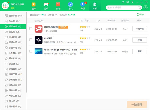Sort by 大小 column header
This screenshot has height=110, width=150.
coord(98,21)
